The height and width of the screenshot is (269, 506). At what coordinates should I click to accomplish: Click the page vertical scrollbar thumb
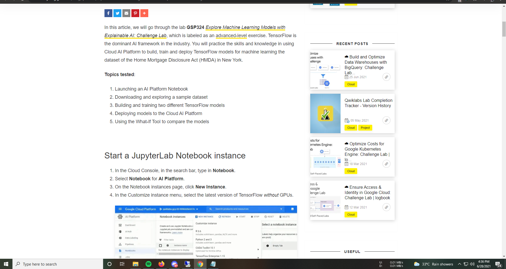504,29
